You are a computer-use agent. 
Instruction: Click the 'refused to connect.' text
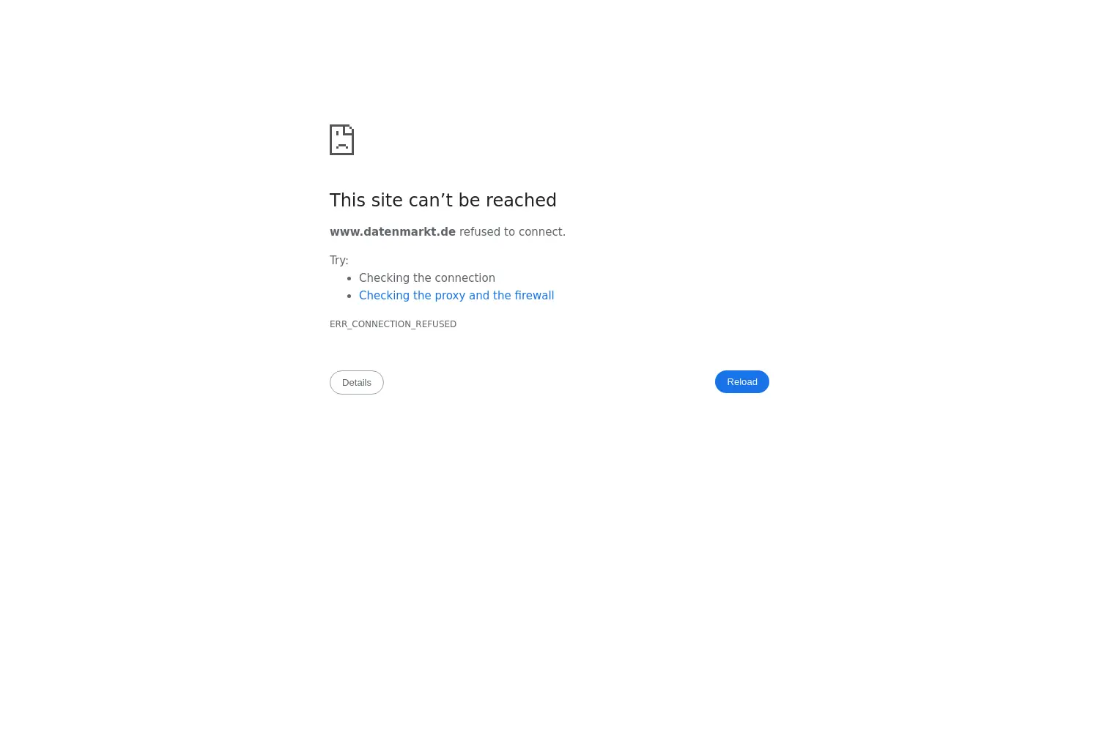point(512,232)
